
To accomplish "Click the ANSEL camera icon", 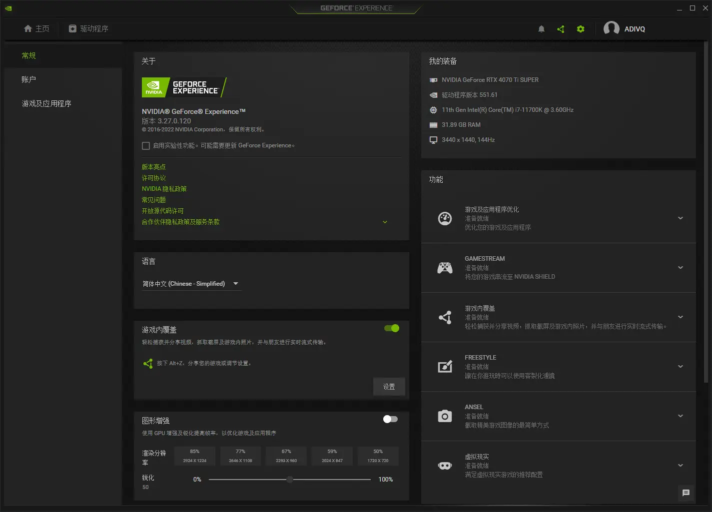I will (445, 416).
